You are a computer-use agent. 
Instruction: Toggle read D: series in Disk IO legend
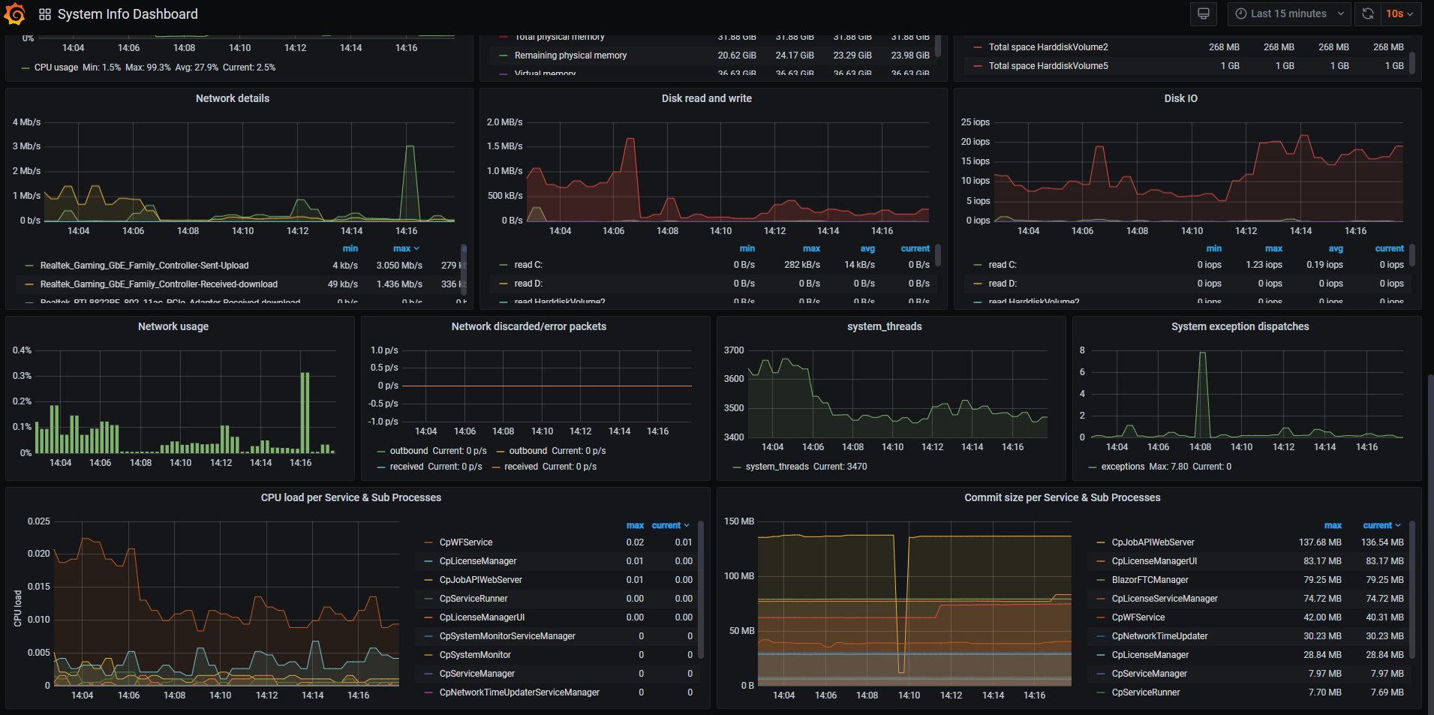(1003, 284)
